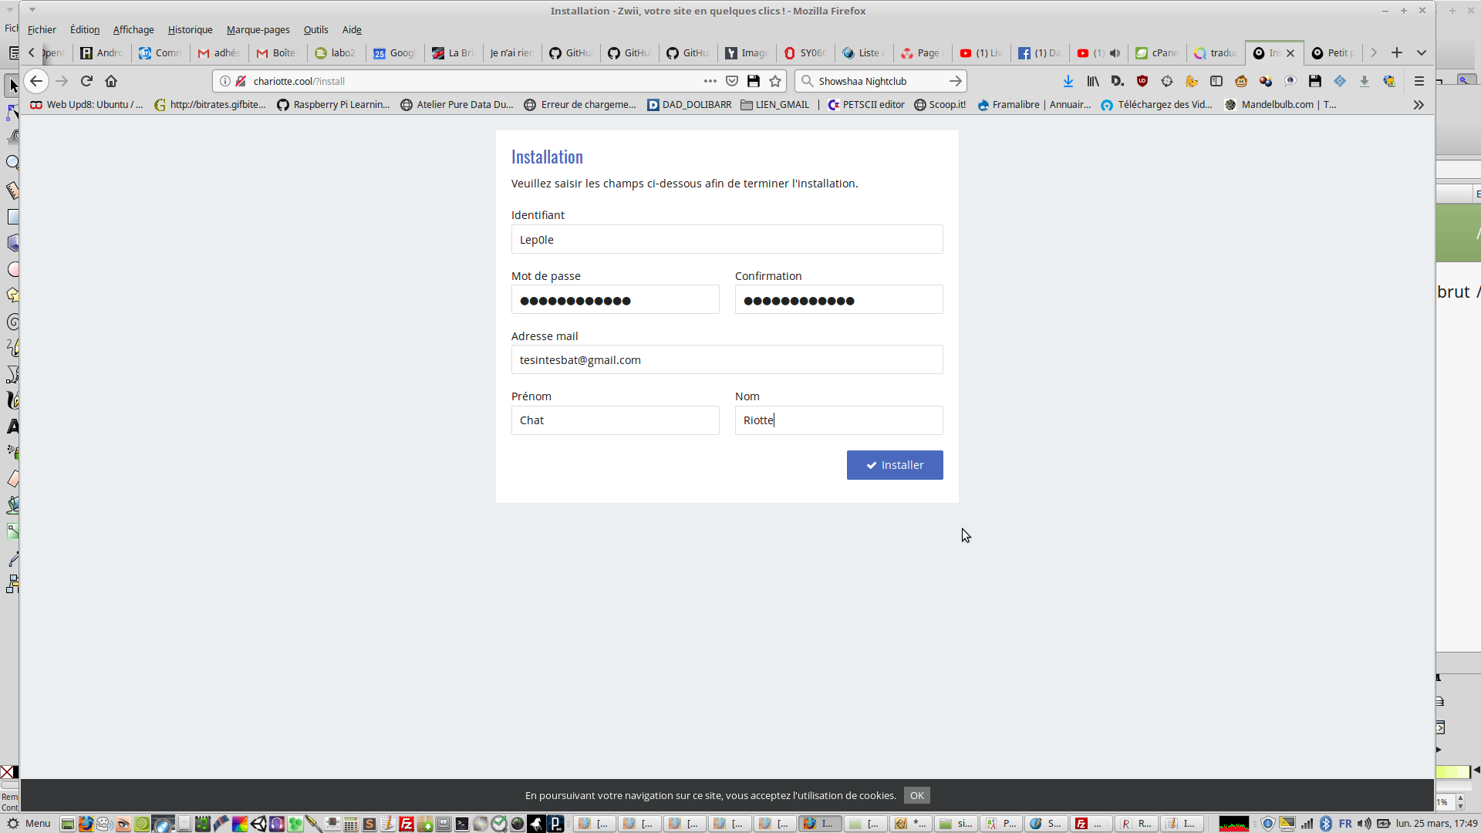Save page to Pocket icon

click(x=732, y=81)
